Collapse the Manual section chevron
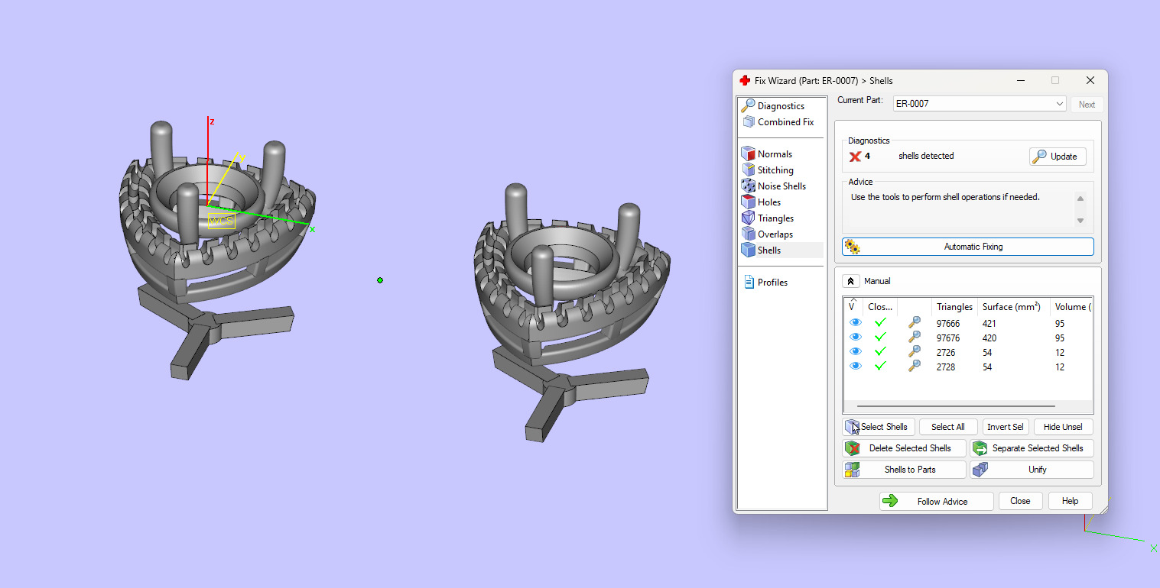 pyautogui.click(x=853, y=281)
